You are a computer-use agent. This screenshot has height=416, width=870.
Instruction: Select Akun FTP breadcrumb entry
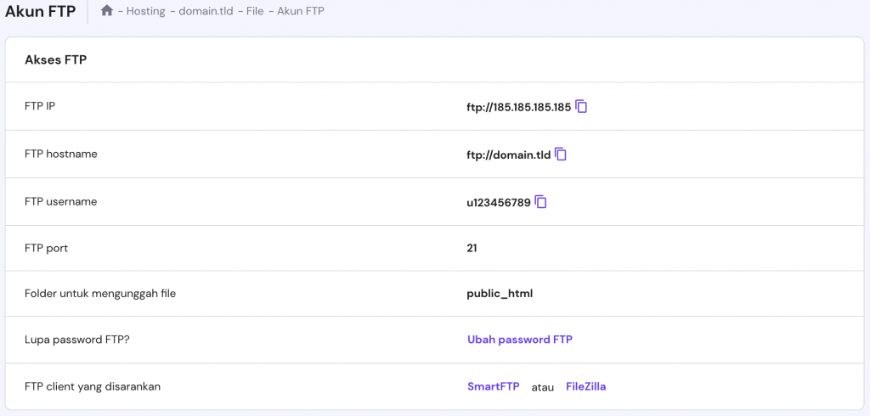click(x=300, y=11)
